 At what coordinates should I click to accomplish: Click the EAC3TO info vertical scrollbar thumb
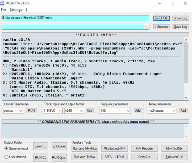[x=186, y=63]
